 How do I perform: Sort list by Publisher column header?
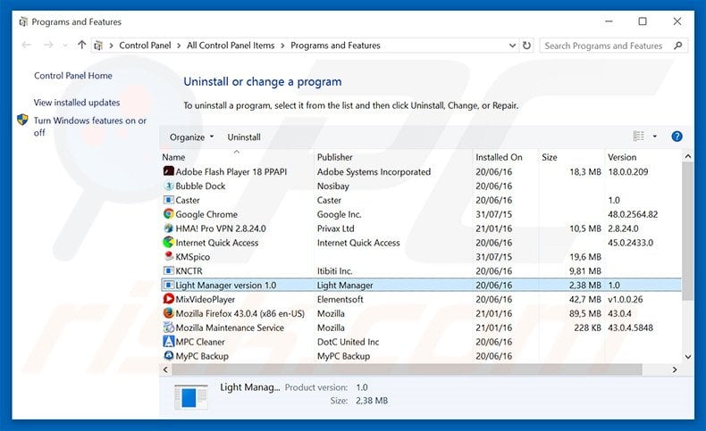coord(335,157)
